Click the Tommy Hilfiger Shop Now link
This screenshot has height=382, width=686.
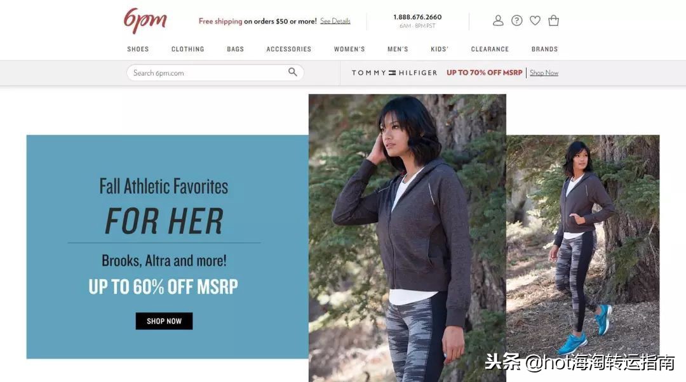pos(544,72)
